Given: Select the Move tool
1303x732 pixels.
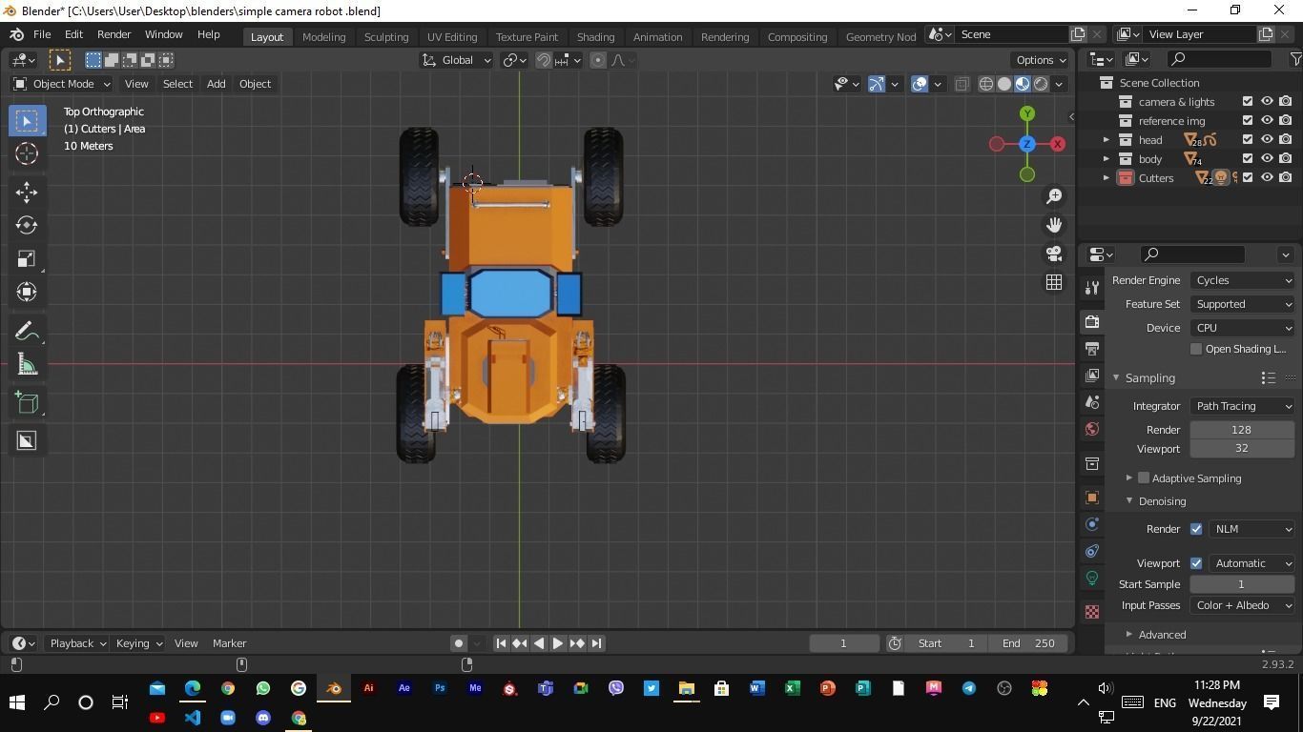Looking at the screenshot, I should [x=27, y=192].
